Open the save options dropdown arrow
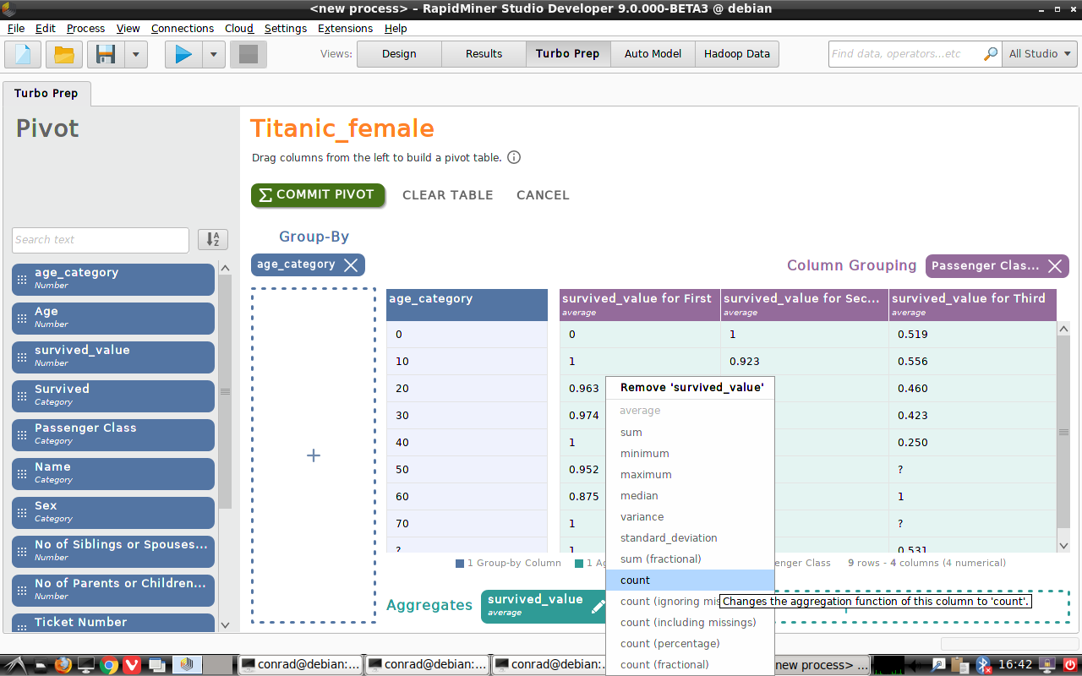Image resolution: width=1082 pixels, height=676 pixels. click(135, 53)
